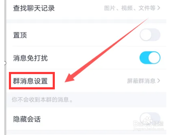The height and width of the screenshot is (135, 174).
Task: Expand the chevron beside 图片、视频、文件等
Action: 159,8
